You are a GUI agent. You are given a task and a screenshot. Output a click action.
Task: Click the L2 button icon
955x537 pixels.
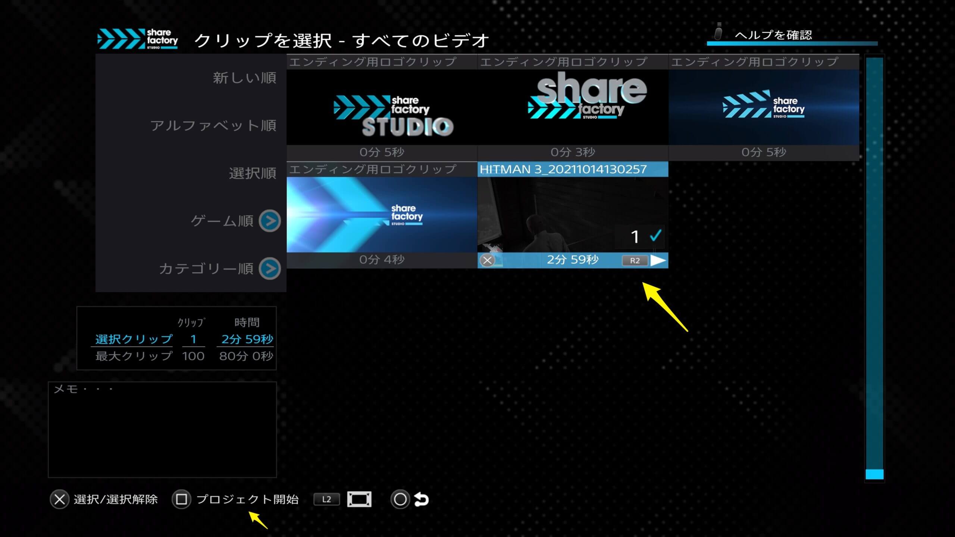pyautogui.click(x=326, y=499)
